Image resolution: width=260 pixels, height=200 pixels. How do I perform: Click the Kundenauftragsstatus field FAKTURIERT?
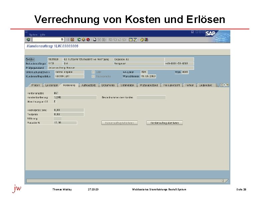(69, 76)
